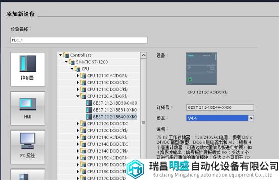Collapse CPU 1212C AC/DC/Rly node

click(78, 96)
